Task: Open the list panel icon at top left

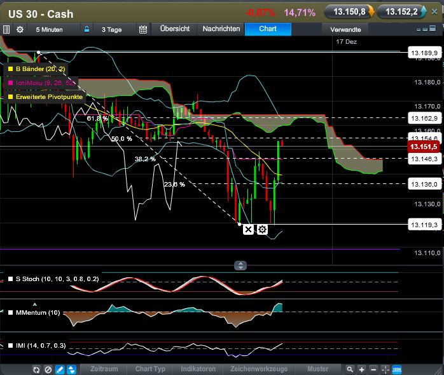Action: pyautogui.click(x=6, y=29)
